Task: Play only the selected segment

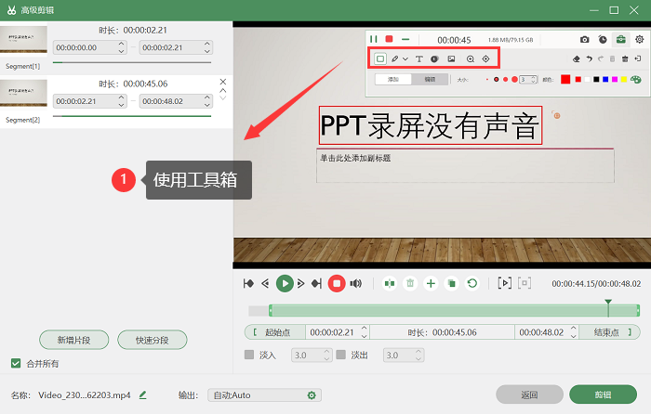Action: pyautogui.click(x=504, y=283)
